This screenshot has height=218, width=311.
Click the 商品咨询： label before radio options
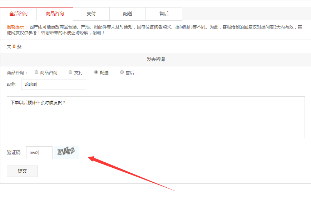tap(17, 72)
